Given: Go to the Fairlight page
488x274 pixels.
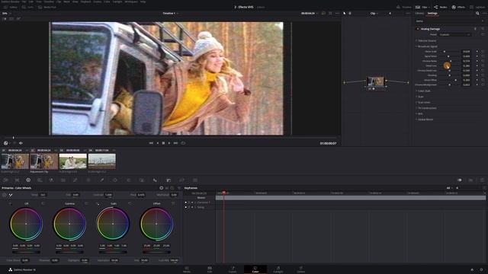Looking at the screenshot, I should (x=278, y=269).
